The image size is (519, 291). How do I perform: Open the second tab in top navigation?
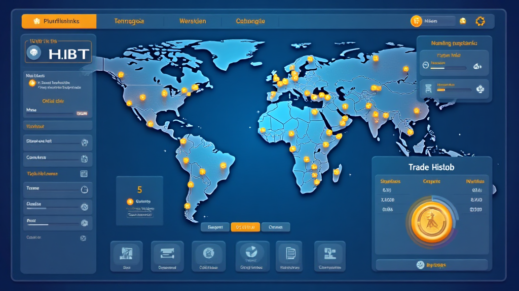pos(129,21)
